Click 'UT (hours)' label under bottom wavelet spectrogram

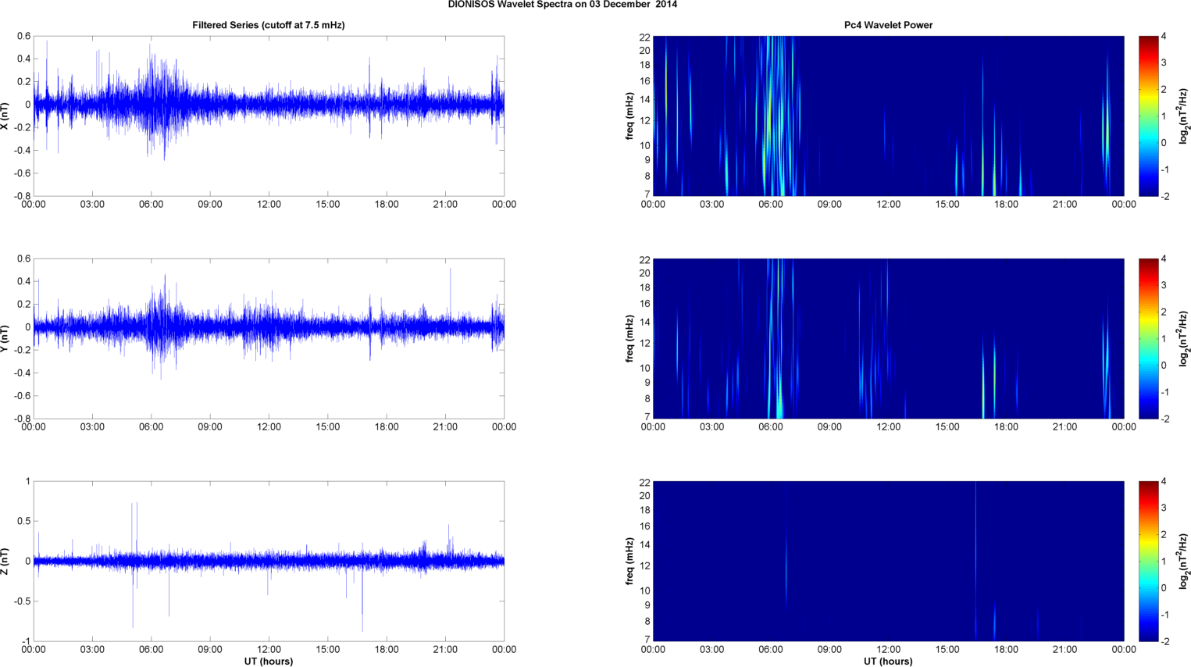pyautogui.click(x=888, y=661)
